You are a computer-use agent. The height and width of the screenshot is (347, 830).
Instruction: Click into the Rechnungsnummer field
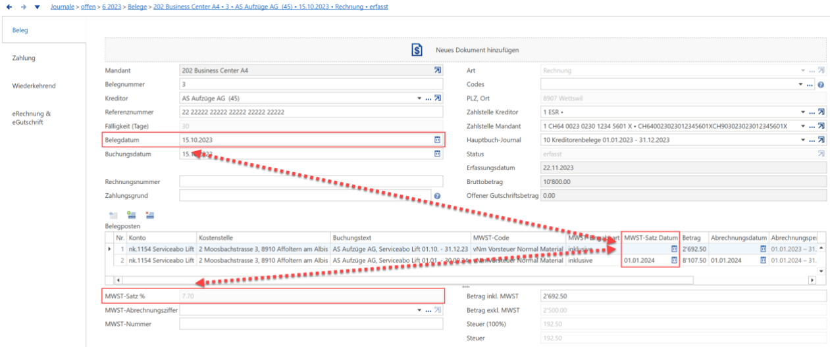coord(311,181)
